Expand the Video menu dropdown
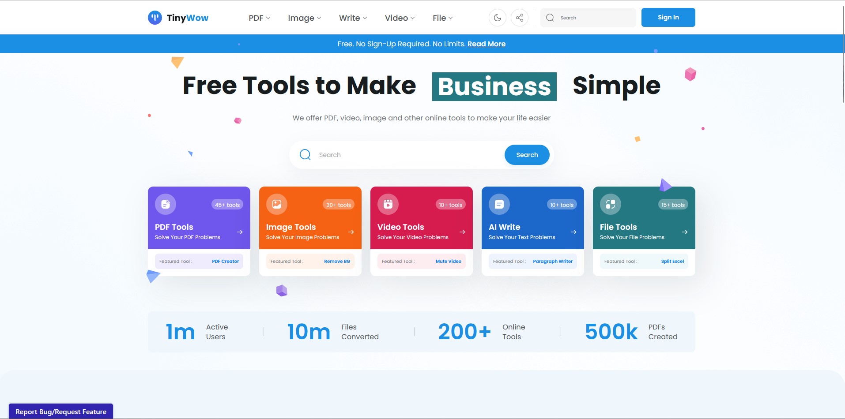 coord(400,18)
